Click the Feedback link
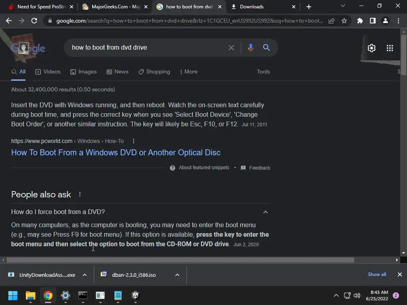This screenshot has width=407, height=305. click(260, 168)
